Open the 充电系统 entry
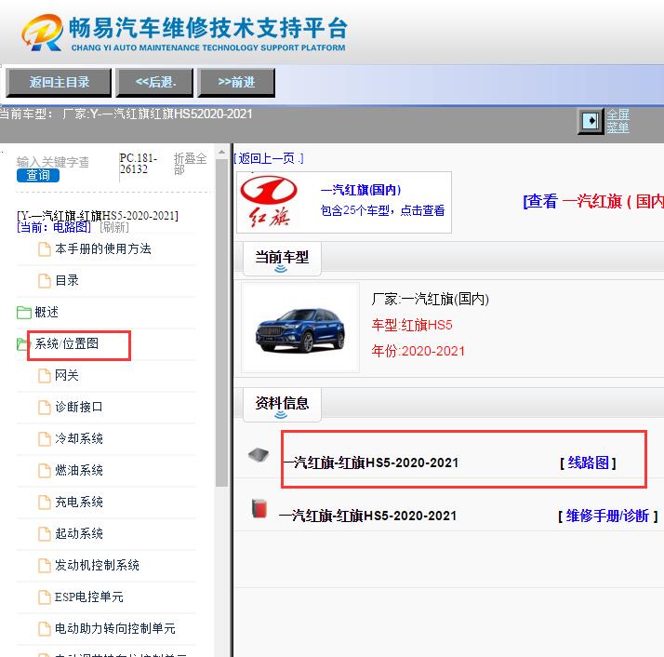 click(79, 503)
